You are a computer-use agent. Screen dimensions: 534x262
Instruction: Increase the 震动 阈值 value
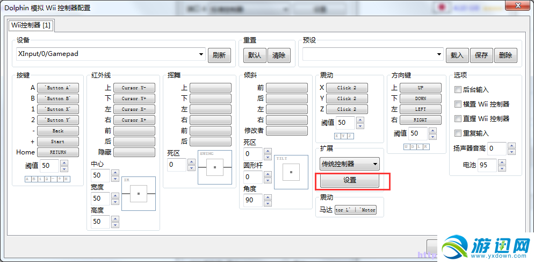point(360,120)
